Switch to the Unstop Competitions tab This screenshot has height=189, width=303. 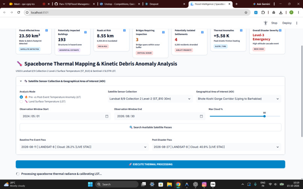pyautogui.click(x=120, y=4)
